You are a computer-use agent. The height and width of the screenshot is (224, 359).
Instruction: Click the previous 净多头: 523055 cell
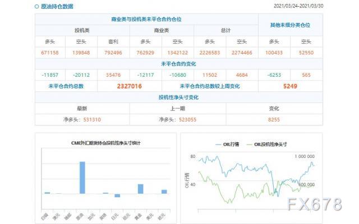tap(177, 119)
